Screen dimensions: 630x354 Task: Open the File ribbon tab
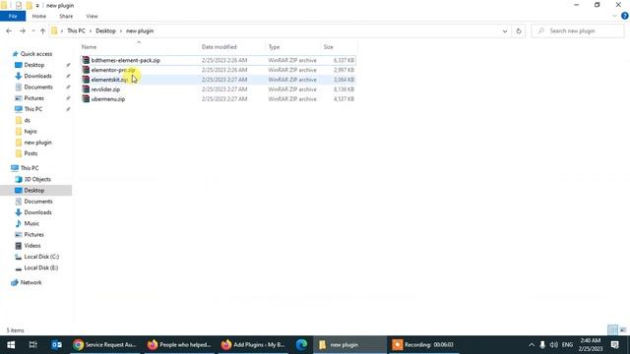13,16
